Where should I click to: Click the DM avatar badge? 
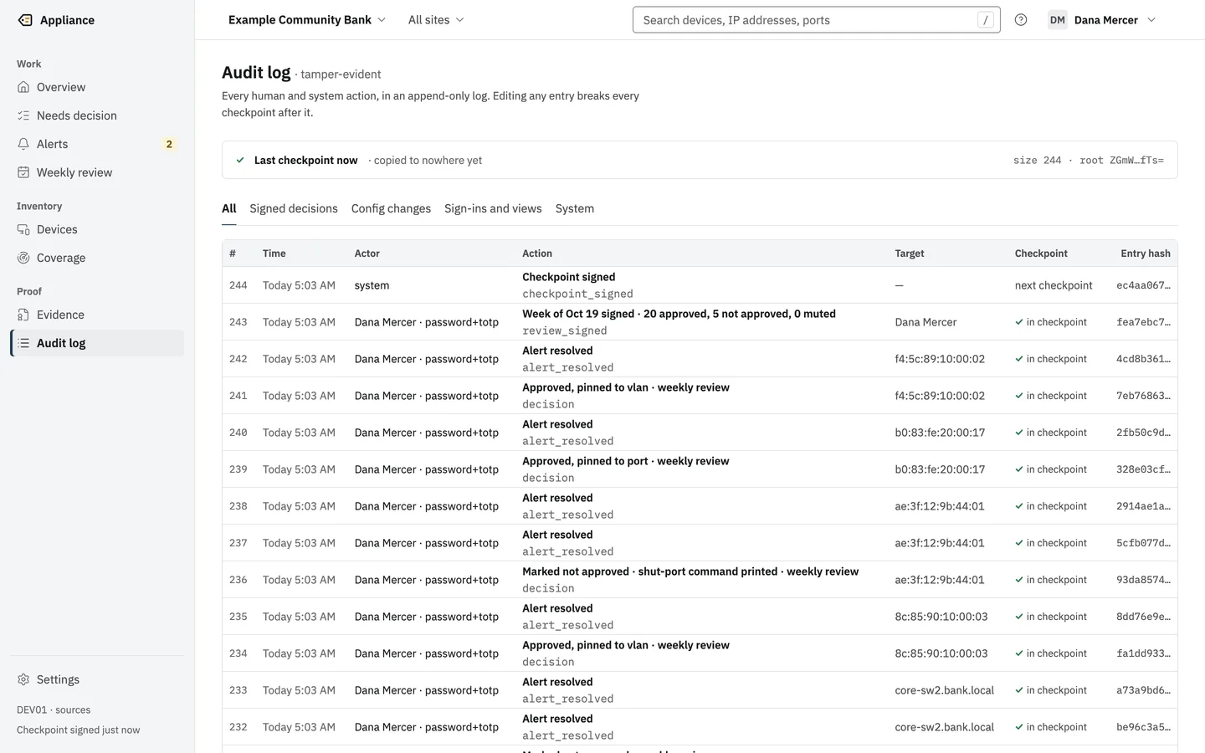pyautogui.click(x=1058, y=20)
